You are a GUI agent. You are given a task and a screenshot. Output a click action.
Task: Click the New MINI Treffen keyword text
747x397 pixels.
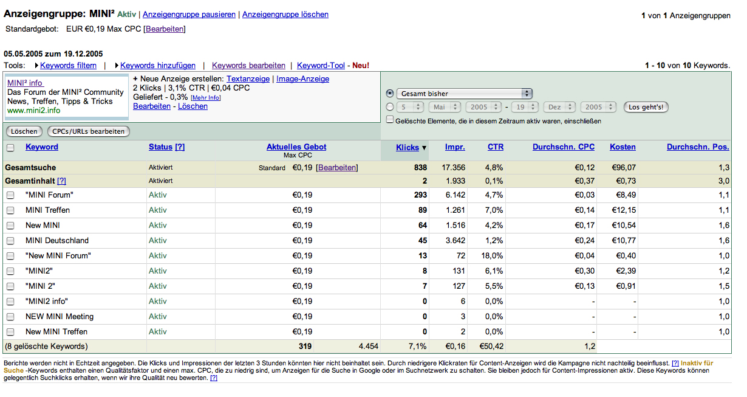(x=56, y=332)
